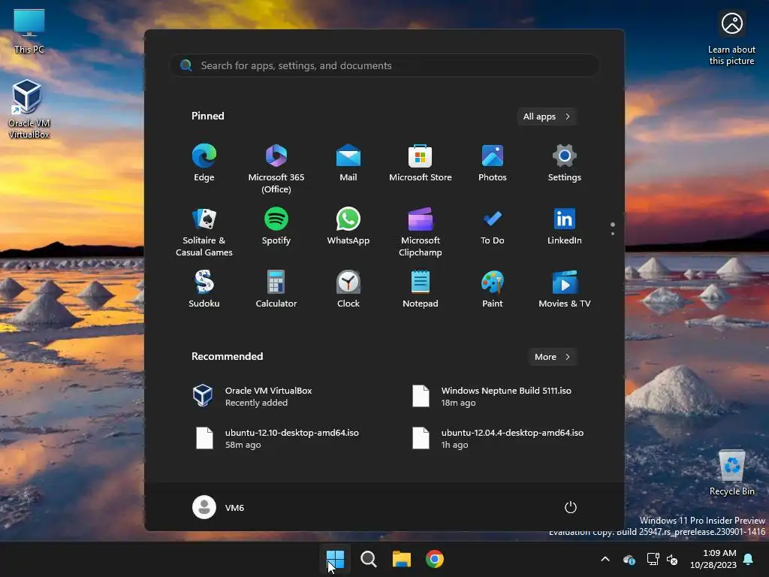This screenshot has width=769, height=577.
Task: Open ubuntu-12.04.4-desktop-amd64.iso recommended file
Action: click(499, 438)
